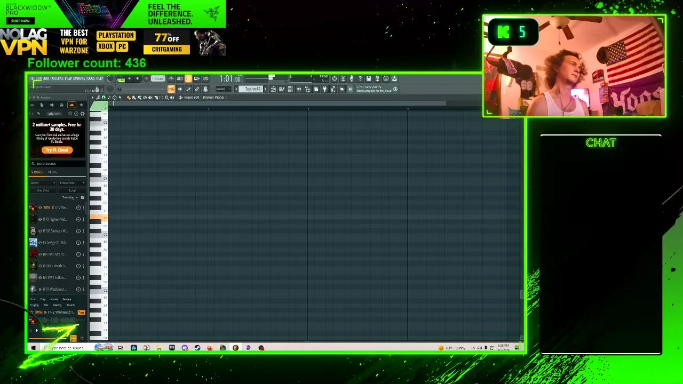Click the circled i project info icon

coord(386,78)
